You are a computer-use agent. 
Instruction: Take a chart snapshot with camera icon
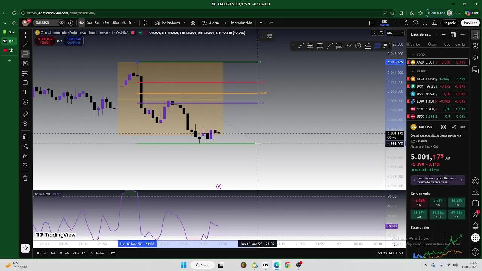(x=435, y=23)
